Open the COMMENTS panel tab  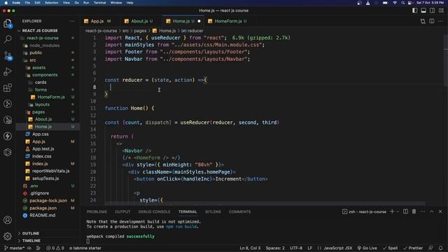239,211
